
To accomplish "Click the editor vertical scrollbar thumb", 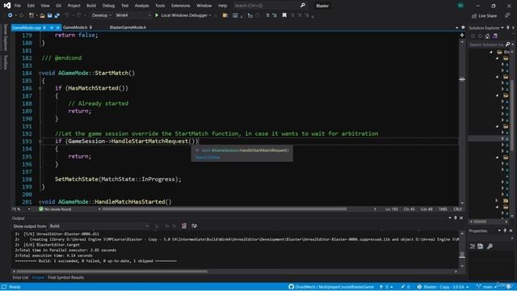I will point(462,79).
